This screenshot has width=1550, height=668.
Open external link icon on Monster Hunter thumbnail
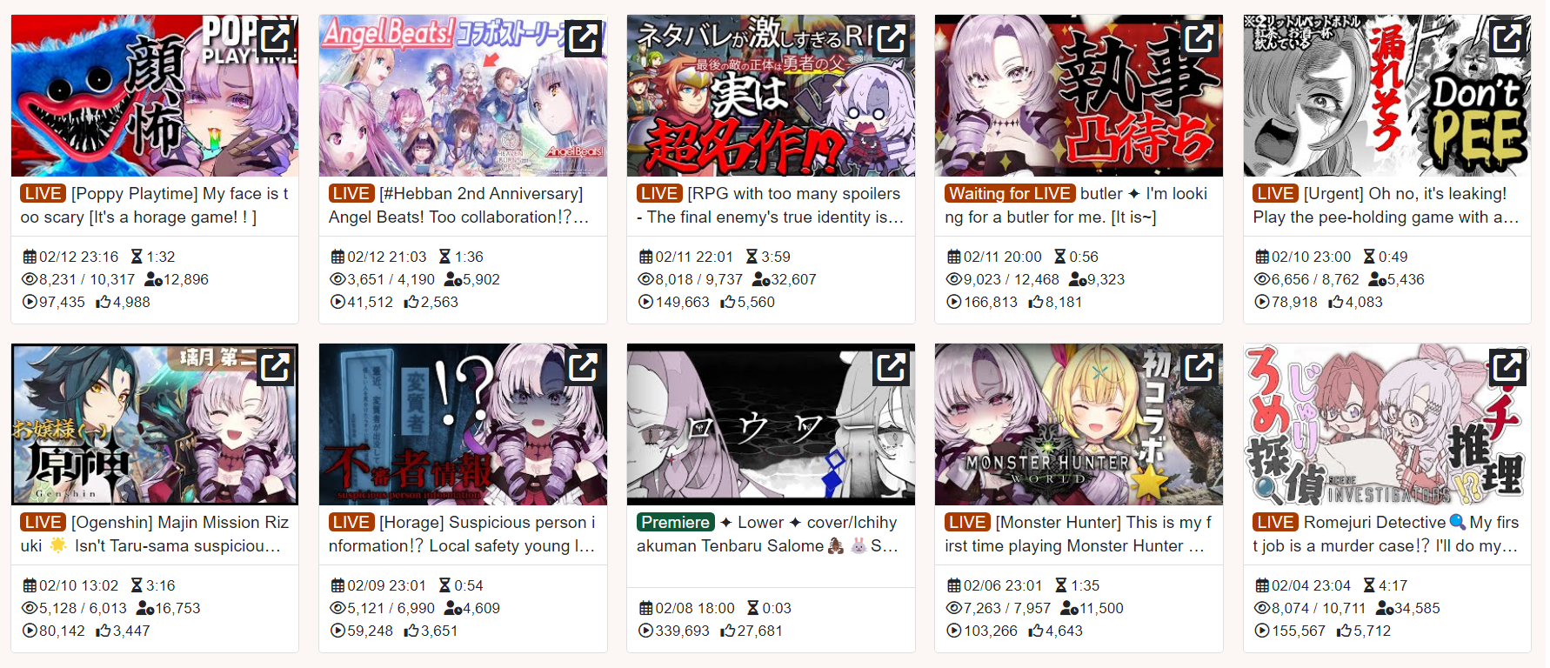click(1199, 367)
